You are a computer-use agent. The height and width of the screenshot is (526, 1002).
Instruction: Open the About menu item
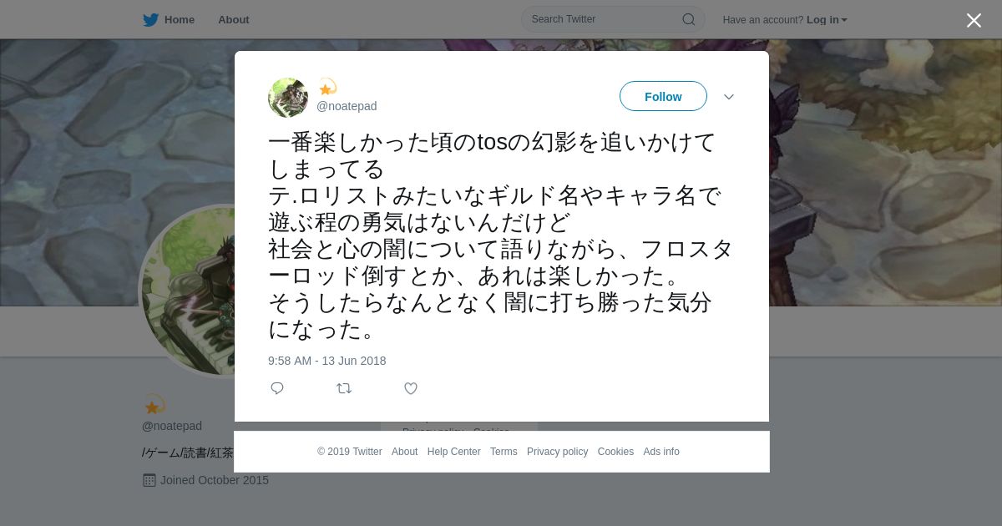click(x=233, y=20)
